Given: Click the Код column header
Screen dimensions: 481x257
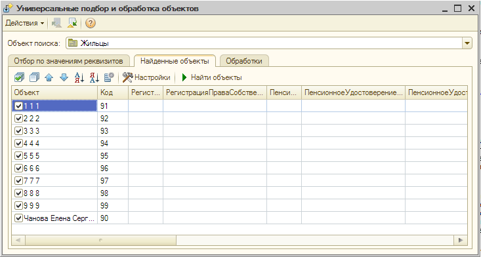Looking at the screenshot, I should [113, 93].
